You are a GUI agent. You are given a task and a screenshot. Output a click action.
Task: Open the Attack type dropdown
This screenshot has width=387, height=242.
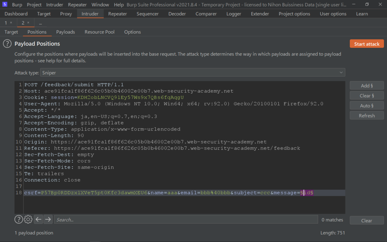pyautogui.click(x=193, y=73)
